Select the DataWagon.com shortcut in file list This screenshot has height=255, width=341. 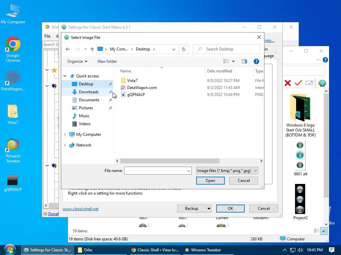point(142,88)
